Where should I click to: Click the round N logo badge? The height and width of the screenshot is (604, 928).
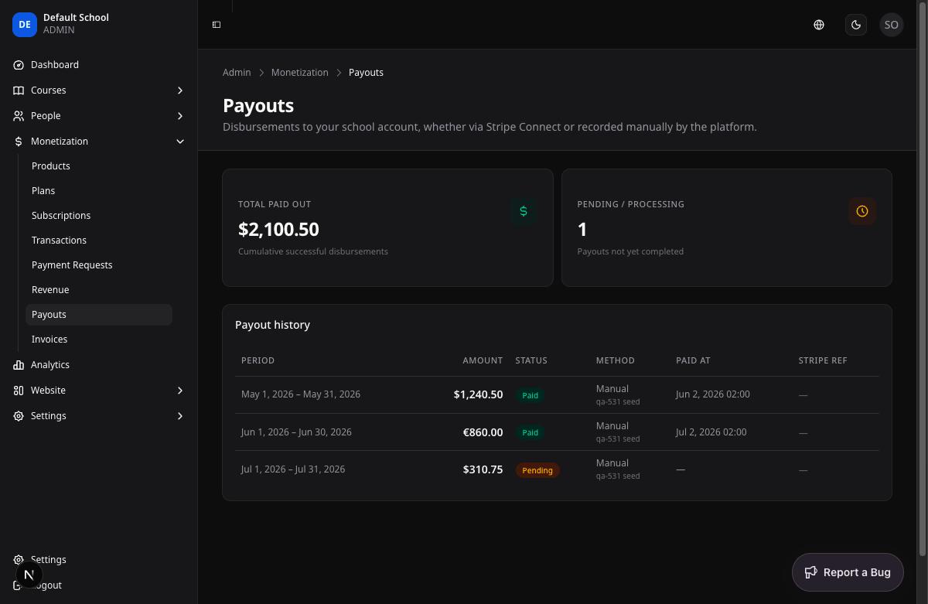point(29,575)
